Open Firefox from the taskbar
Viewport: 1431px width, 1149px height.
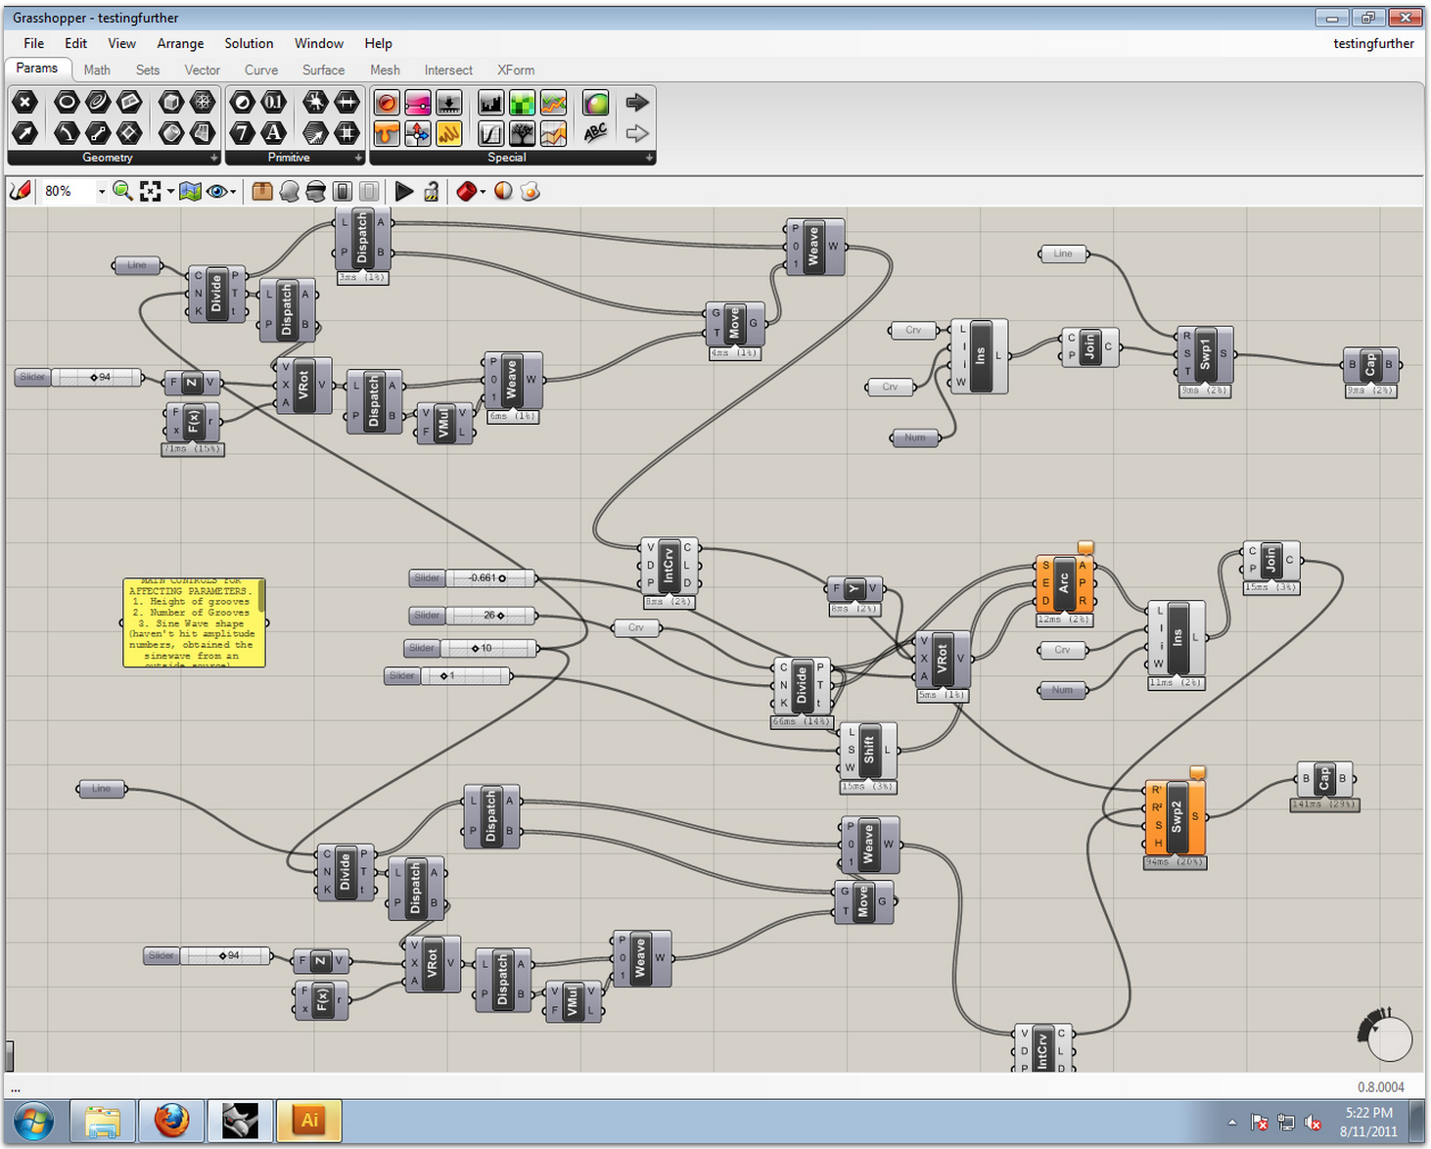click(x=171, y=1121)
